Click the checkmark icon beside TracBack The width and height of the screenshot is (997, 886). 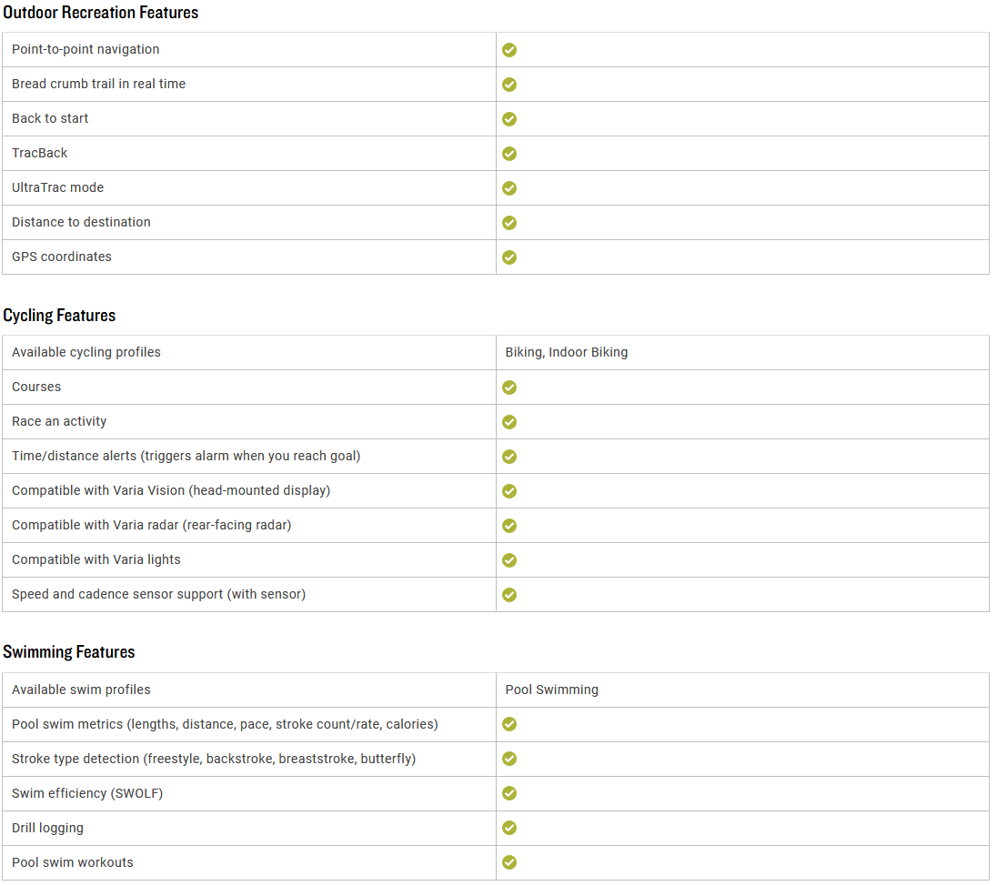[x=509, y=154]
